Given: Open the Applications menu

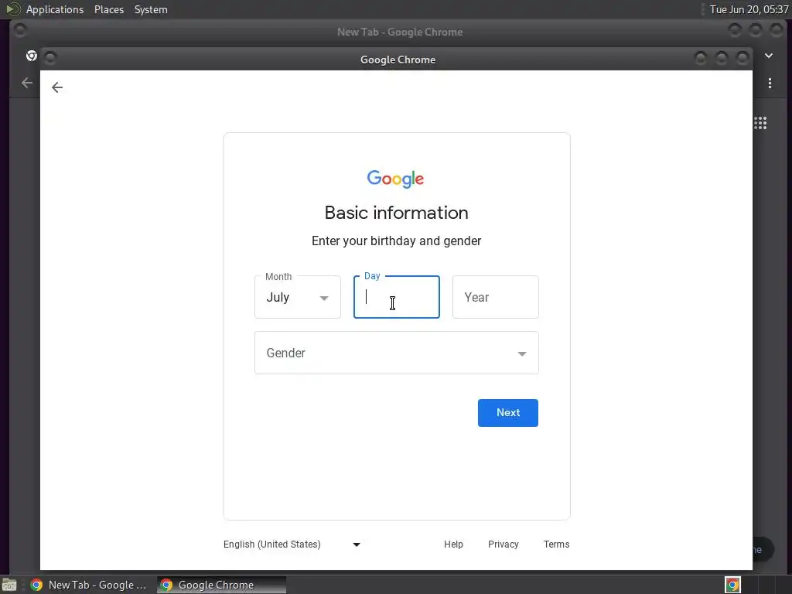Looking at the screenshot, I should pyautogui.click(x=55, y=9).
